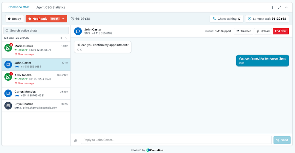Switch to the Comstice Chat tab
Screen dimensions: 295x153
pos(19,7)
